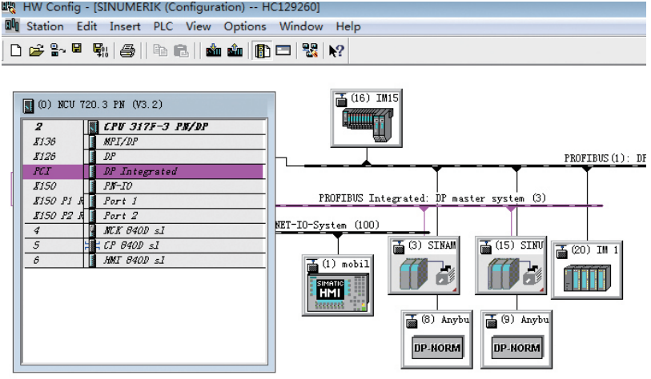The height and width of the screenshot is (379, 651).
Task: Open the PLC menu
Action: [163, 26]
